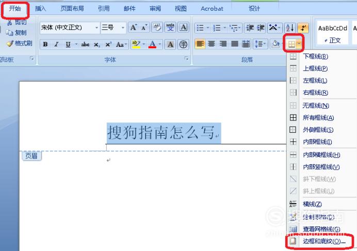This screenshot has height=251, width=357.
Task: Open the font size 三号 dropdown
Action: (113, 28)
